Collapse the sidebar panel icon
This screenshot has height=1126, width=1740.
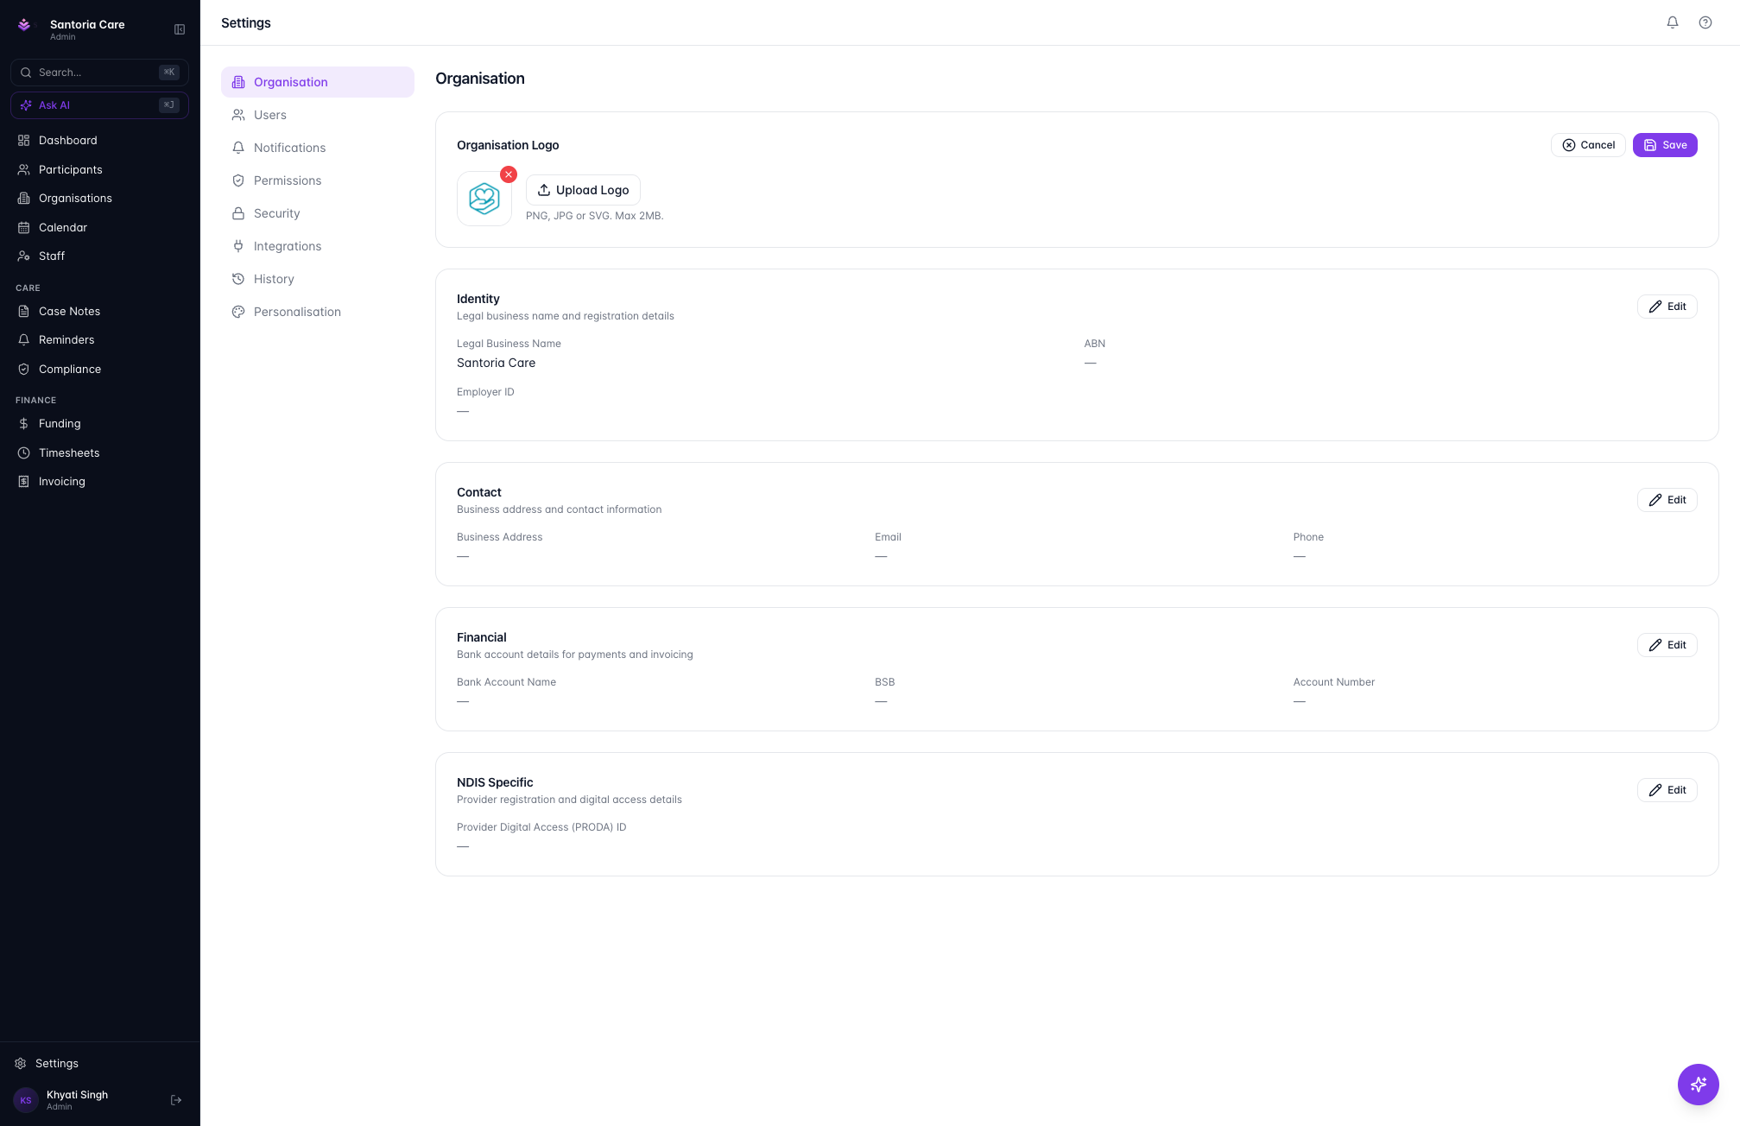[180, 29]
